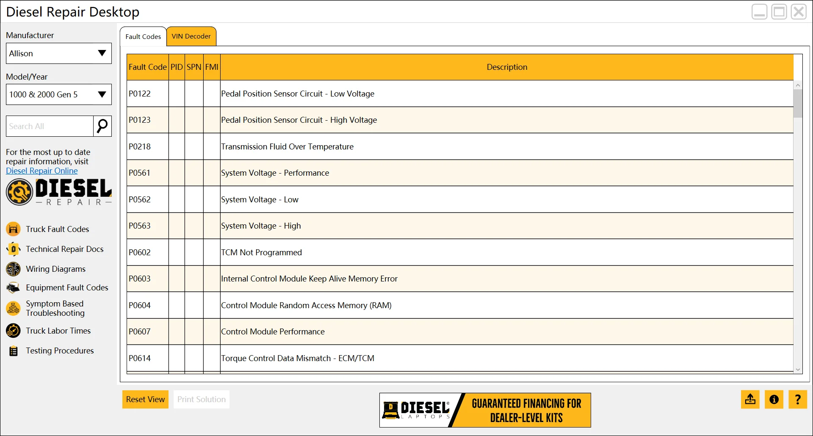813x436 pixels.
Task: Follow the Diesel Repair Online link
Action: [42, 171]
